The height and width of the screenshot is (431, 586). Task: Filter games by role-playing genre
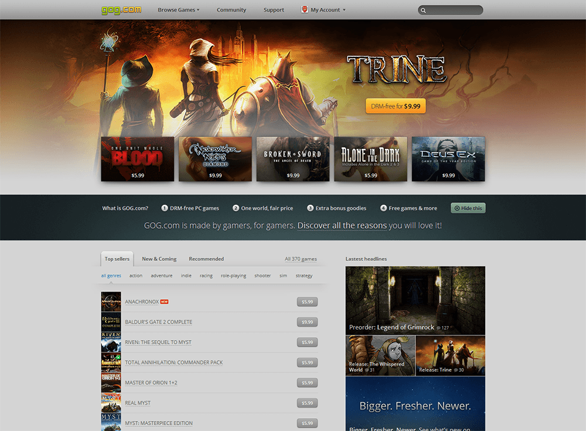(233, 276)
